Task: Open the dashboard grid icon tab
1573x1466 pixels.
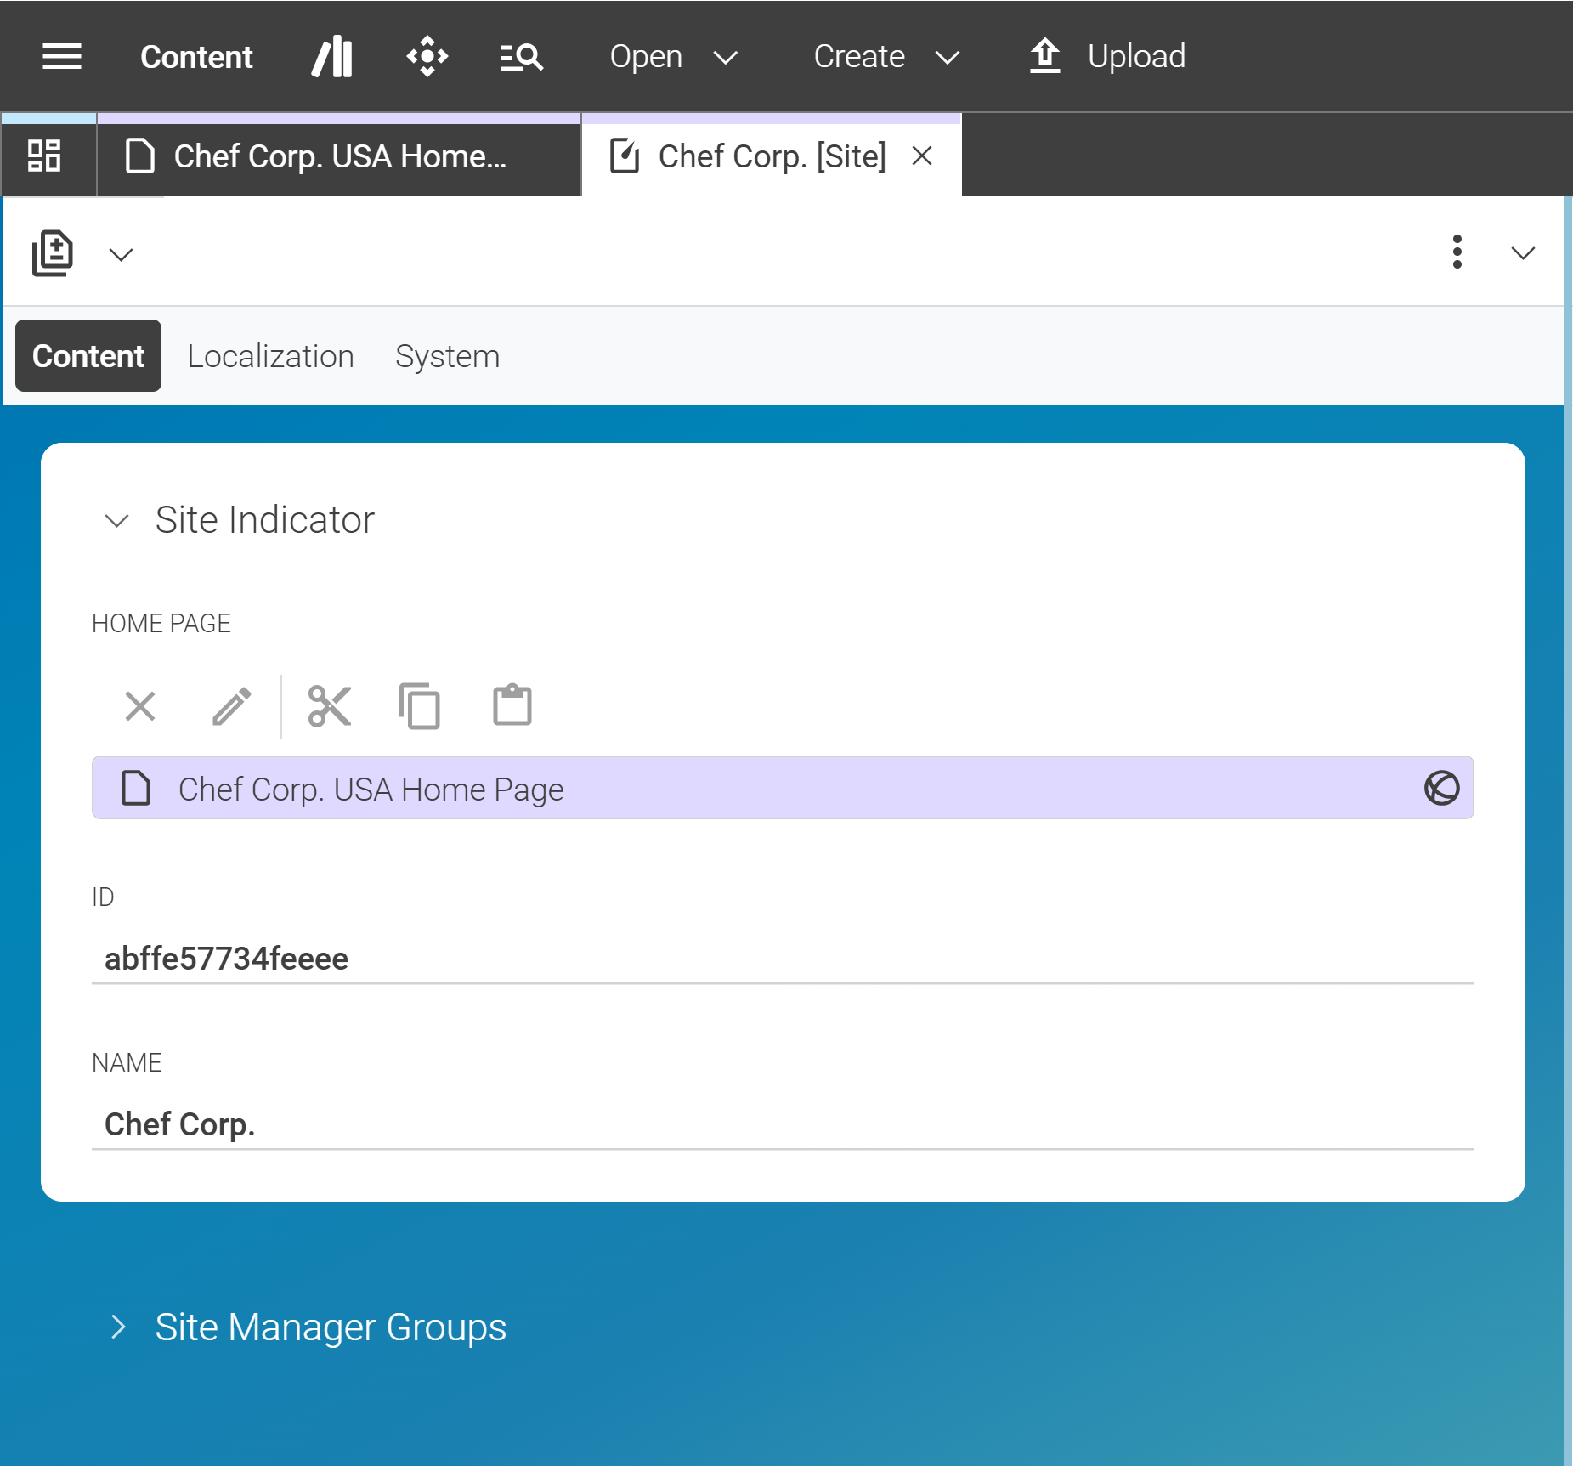Action: [x=44, y=156]
